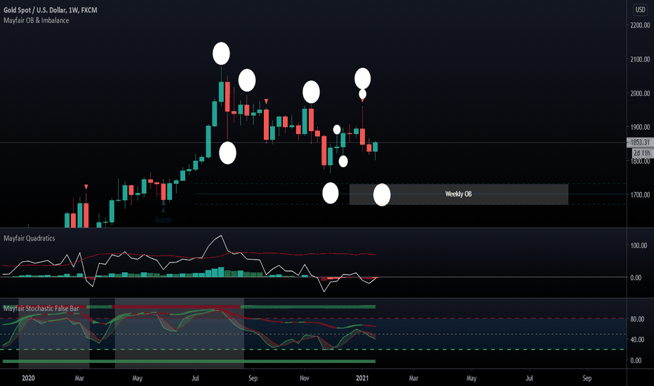Click the red down-triangle signal near March 2020
Viewport: 654px width, 386px height.
tap(86, 187)
